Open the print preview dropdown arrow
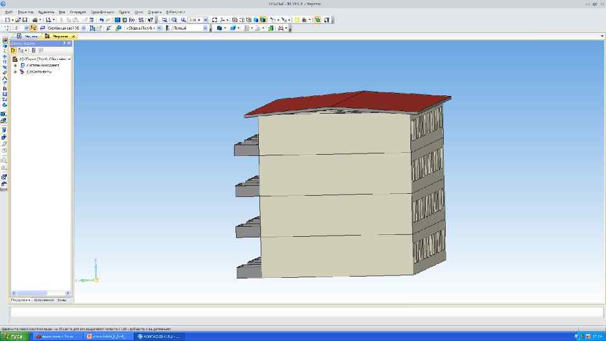 pyautogui.click(x=53, y=20)
